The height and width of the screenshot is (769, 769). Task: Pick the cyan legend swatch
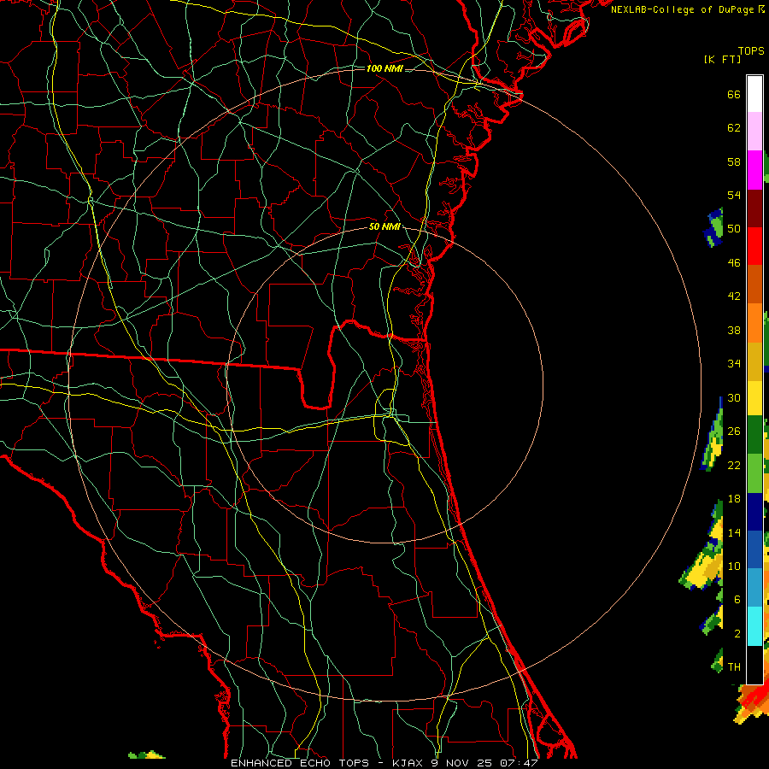[754, 626]
